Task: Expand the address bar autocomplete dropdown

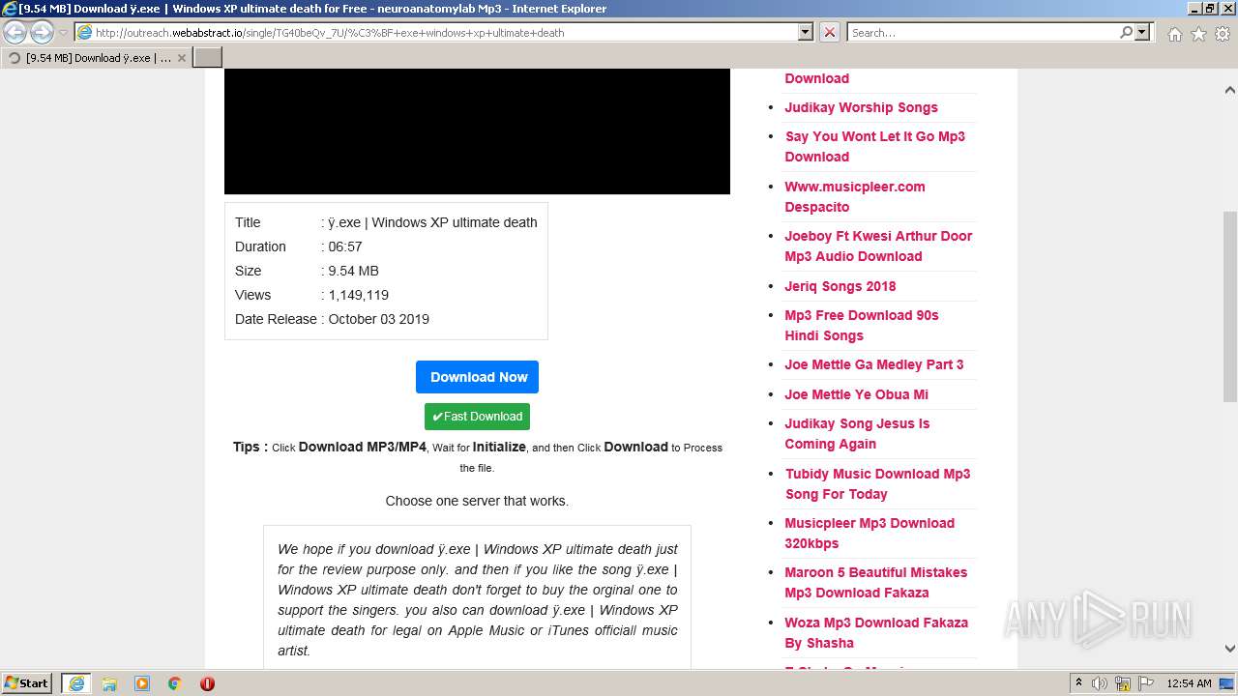Action: coord(805,32)
